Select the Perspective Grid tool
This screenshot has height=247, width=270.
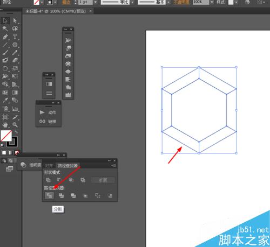[x=15, y=84]
